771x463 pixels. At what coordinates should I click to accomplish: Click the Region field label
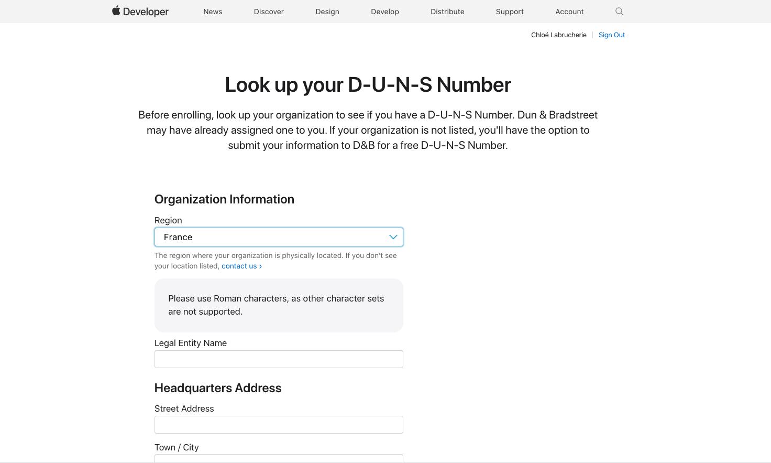click(168, 220)
